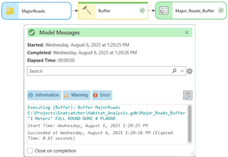Screen dimensions: 228x157
Task: Toggle the Error messages filter
Action: tap(102, 95)
